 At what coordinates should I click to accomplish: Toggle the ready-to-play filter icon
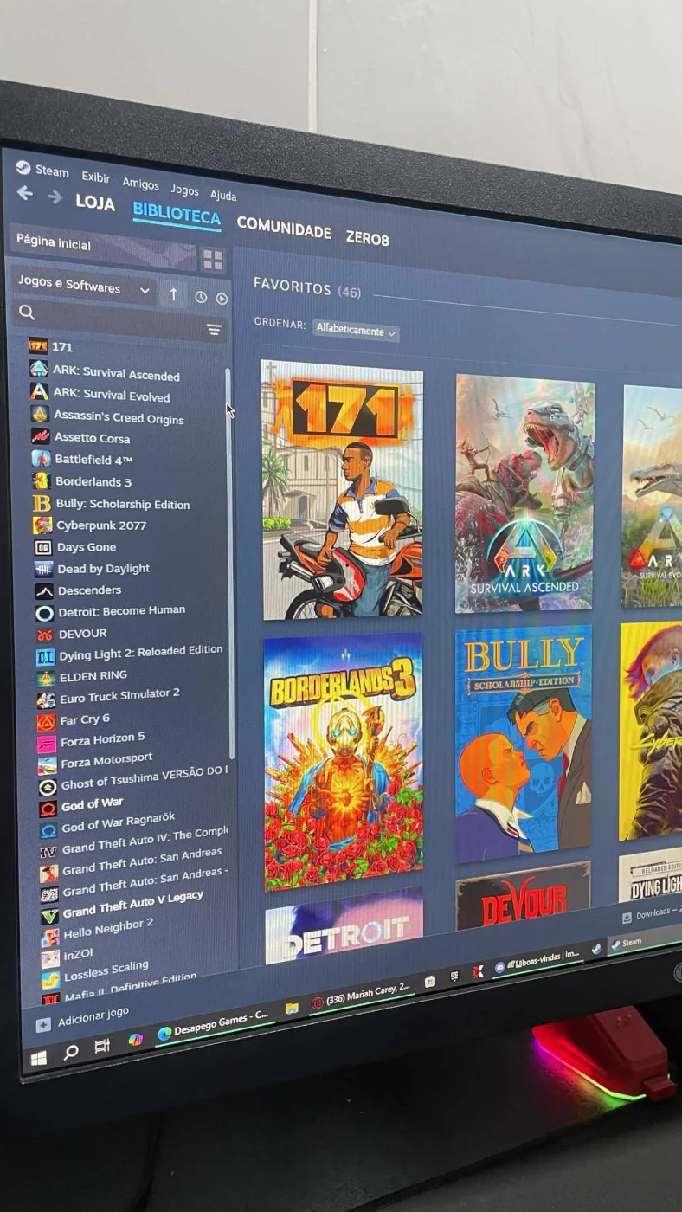222,299
